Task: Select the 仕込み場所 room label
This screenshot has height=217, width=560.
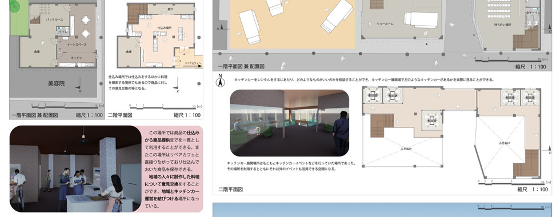Action: point(164,27)
